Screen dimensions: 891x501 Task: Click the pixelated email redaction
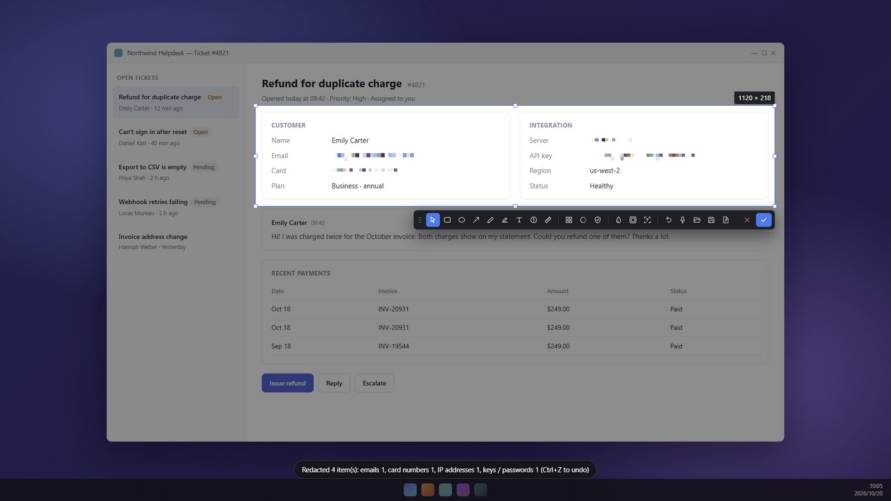pyautogui.click(x=374, y=156)
